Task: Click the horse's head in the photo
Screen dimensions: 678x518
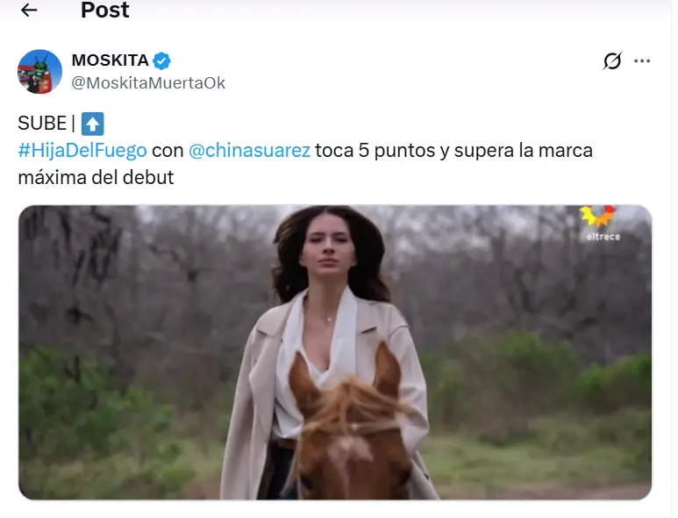Action: click(x=350, y=426)
